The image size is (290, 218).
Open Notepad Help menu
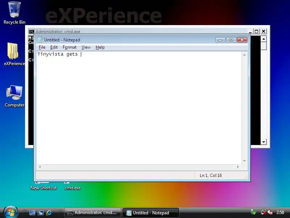click(x=100, y=47)
